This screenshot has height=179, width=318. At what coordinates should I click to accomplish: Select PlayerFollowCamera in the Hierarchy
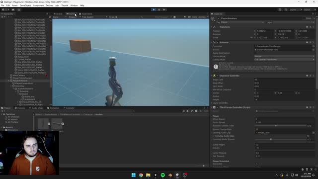(22, 78)
